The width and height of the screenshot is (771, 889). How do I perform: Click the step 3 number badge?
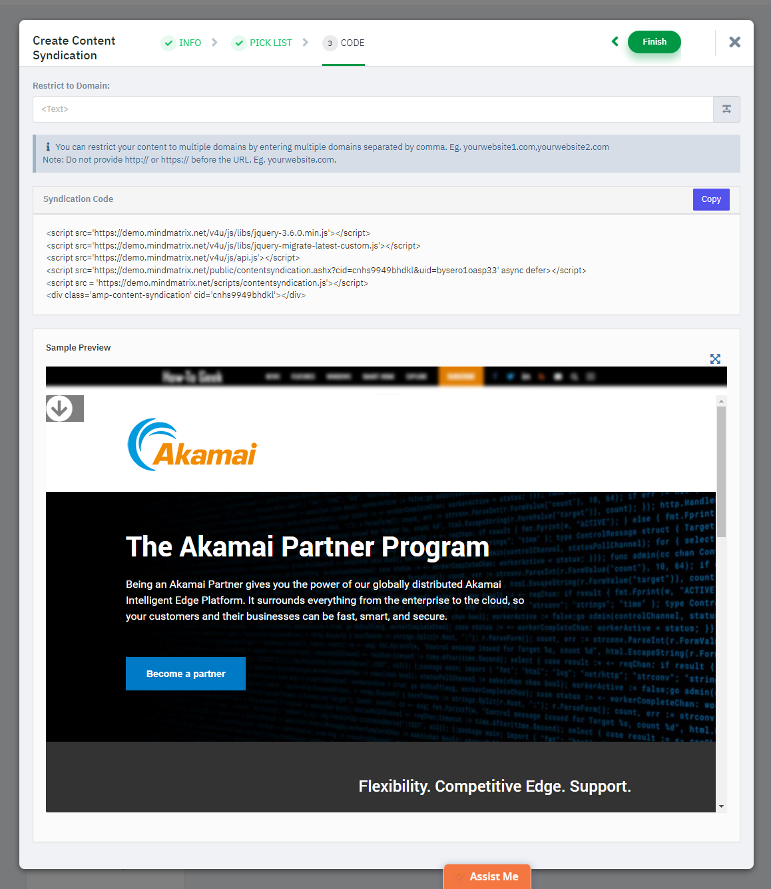tap(330, 43)
